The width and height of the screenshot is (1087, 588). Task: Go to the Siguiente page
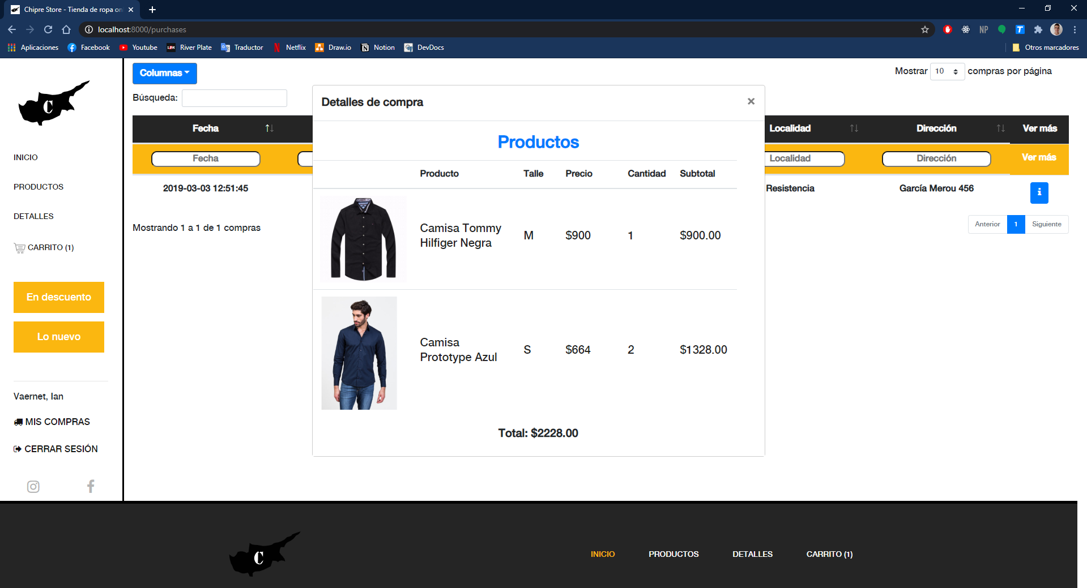pos(1046,224)
